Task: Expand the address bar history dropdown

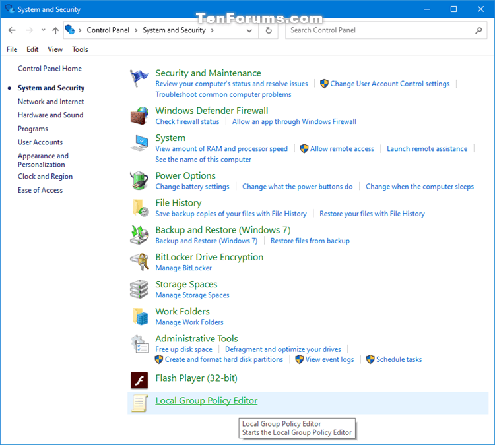Action: (249, 30)
